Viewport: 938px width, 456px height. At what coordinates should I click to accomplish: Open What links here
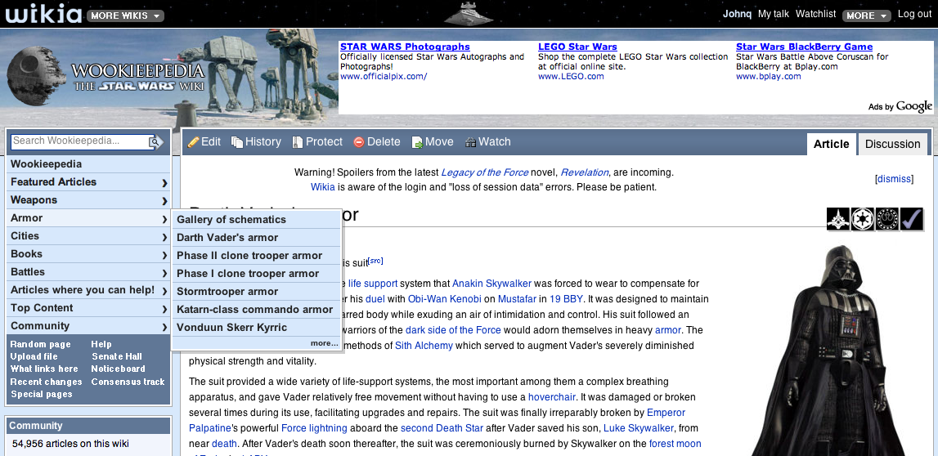tap(44, 369)
